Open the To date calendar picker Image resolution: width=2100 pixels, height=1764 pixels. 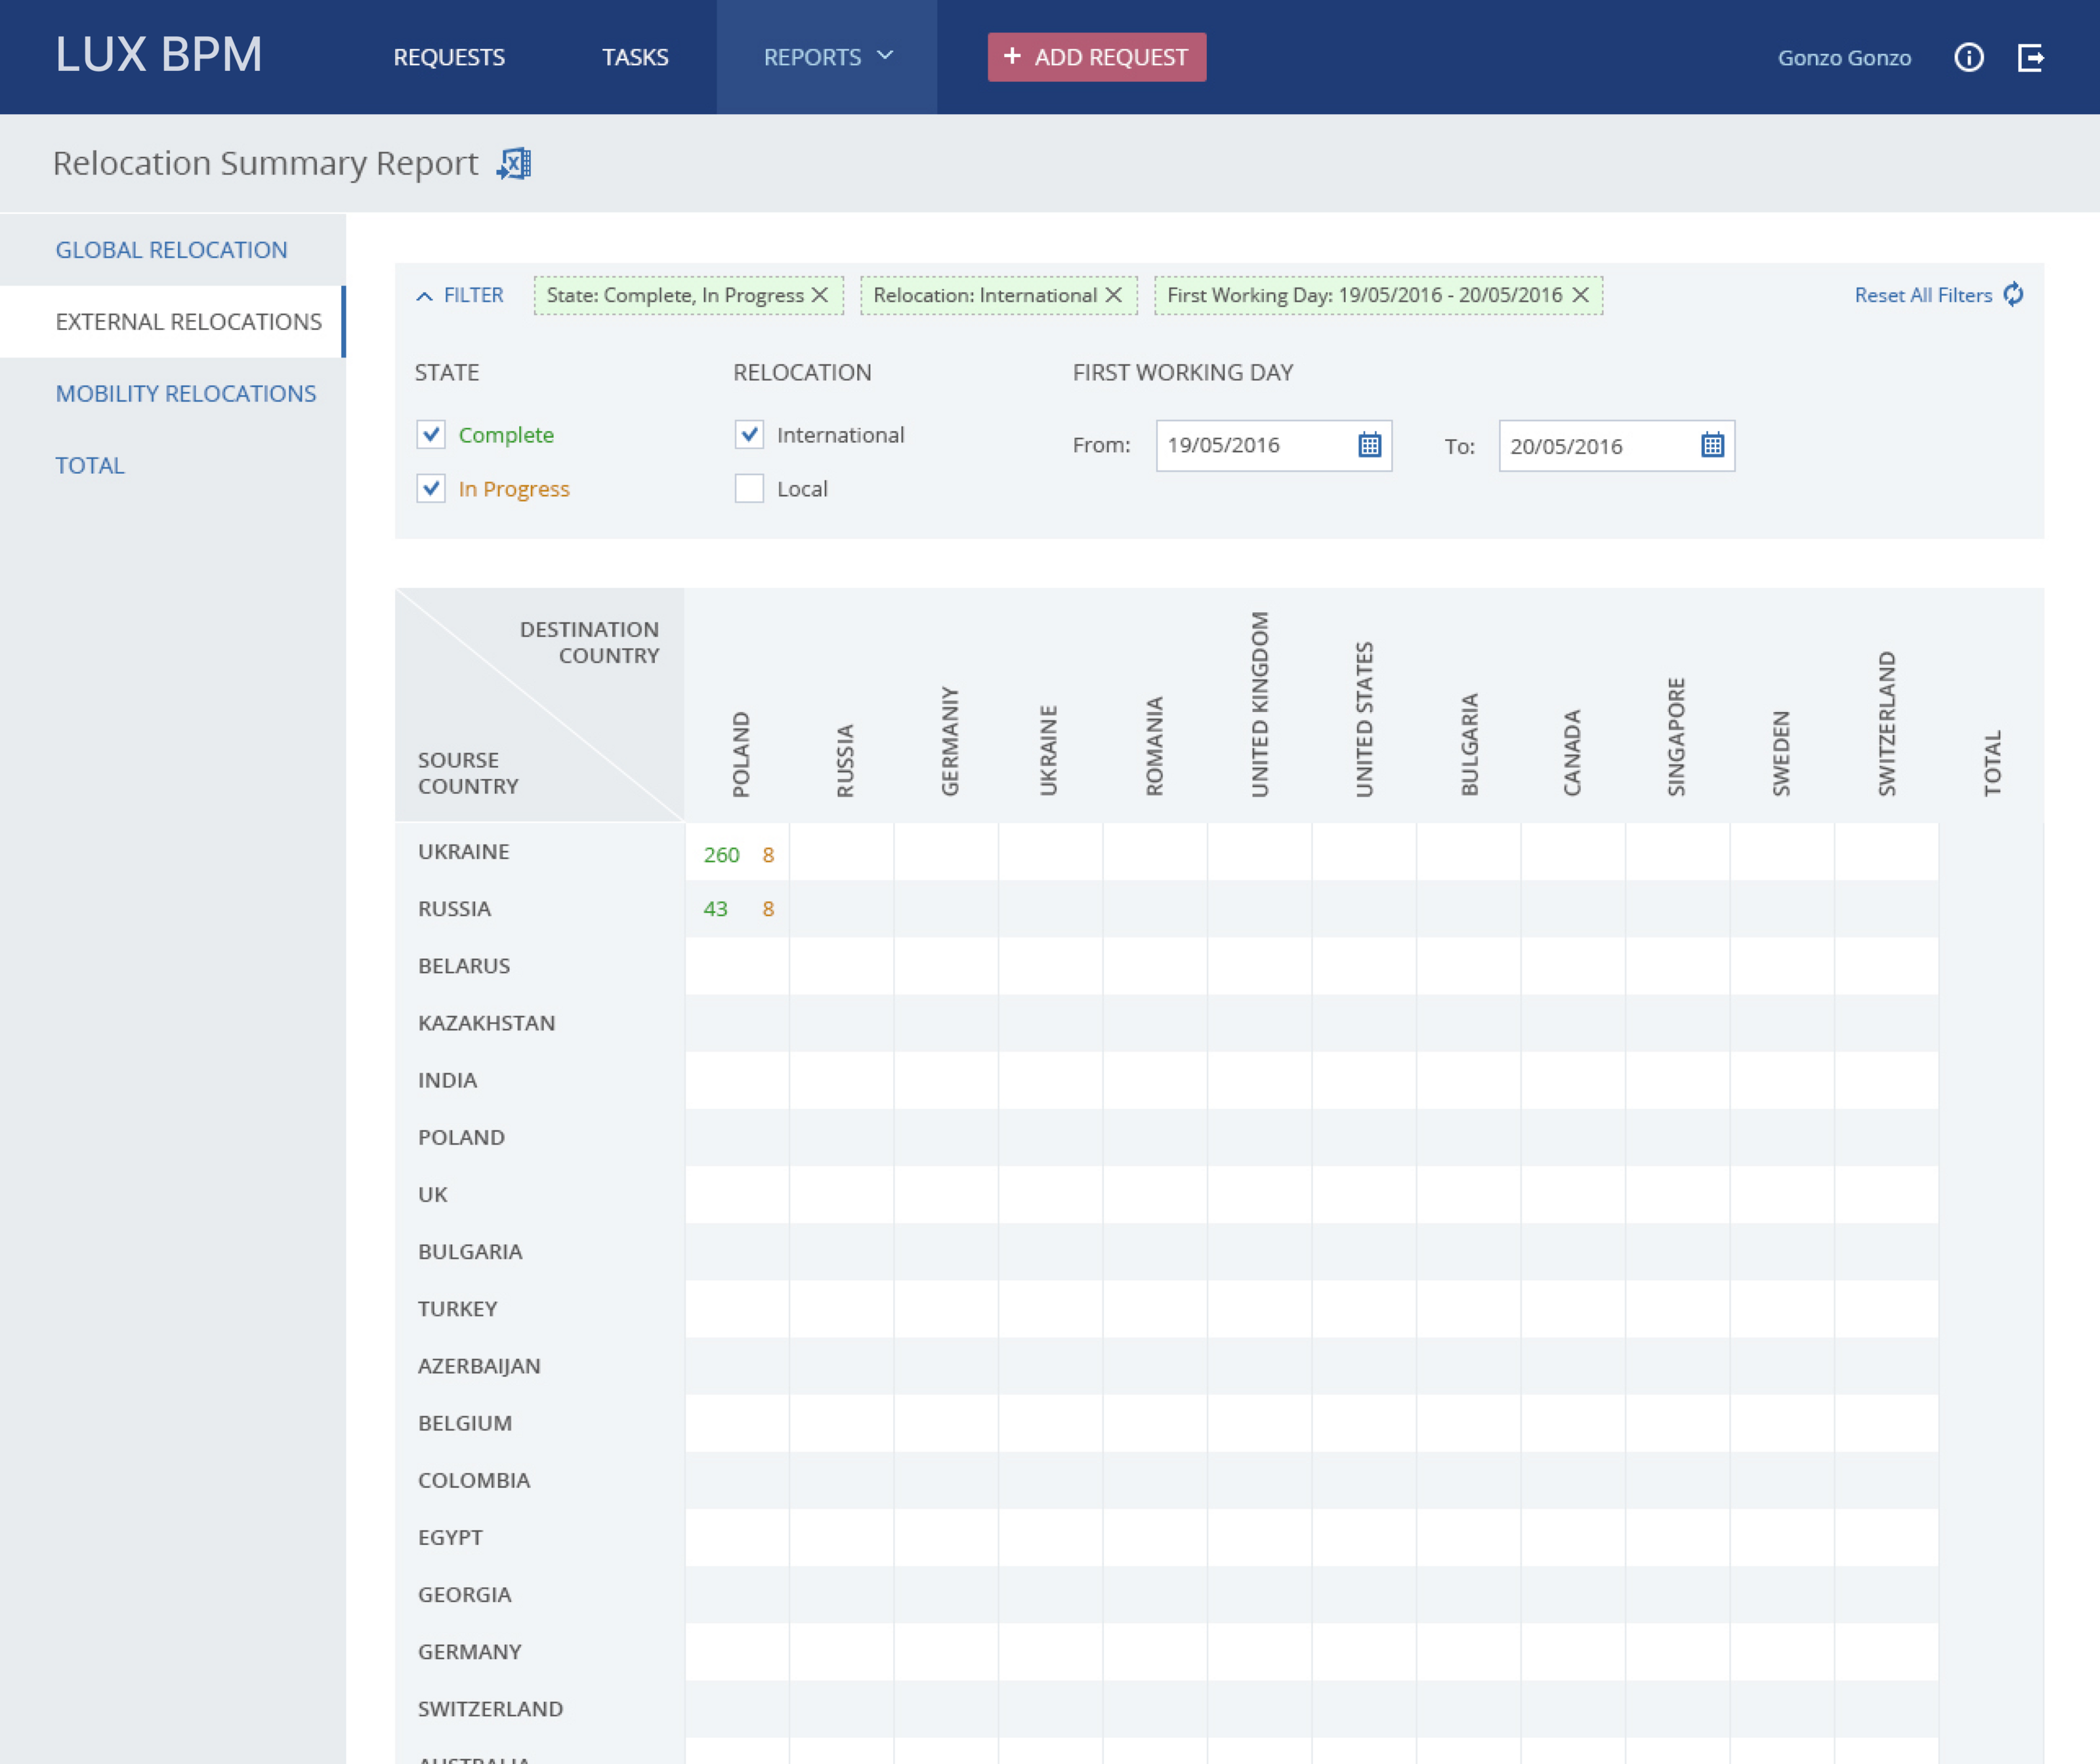[1712, 445]
